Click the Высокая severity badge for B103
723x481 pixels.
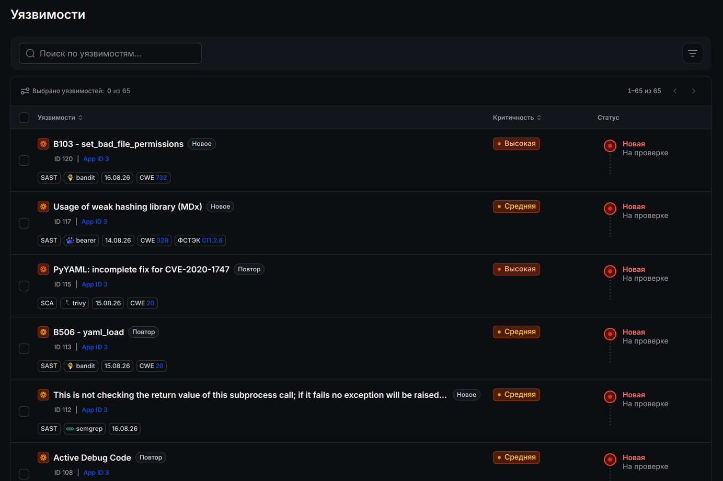tap(517, 144)
